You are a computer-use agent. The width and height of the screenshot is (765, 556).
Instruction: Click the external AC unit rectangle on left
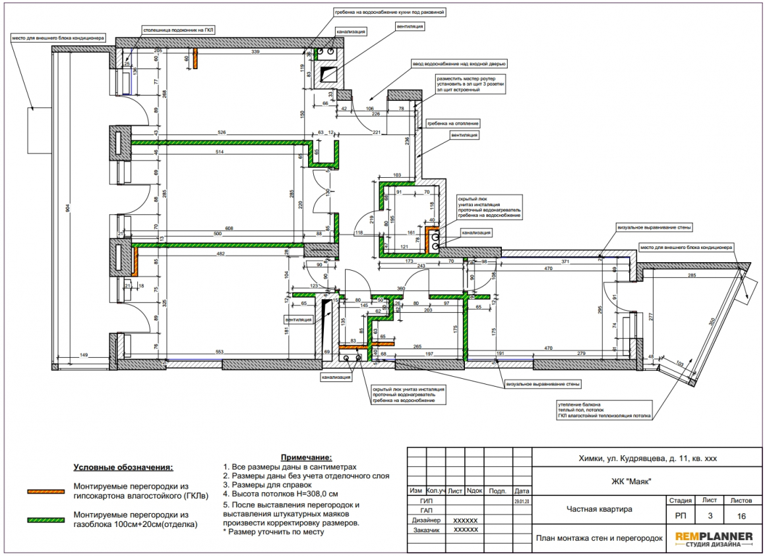[40, 130]
